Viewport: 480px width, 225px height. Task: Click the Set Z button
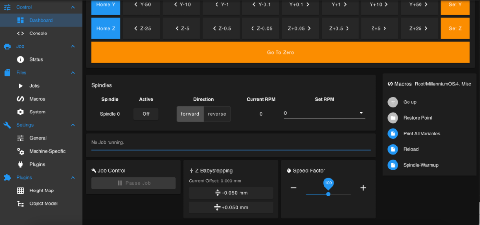tap(455, 28)
